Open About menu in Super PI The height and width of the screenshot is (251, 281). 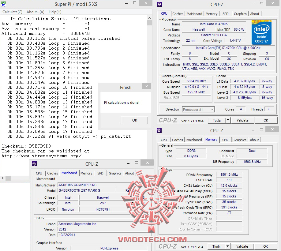[36, 12]
